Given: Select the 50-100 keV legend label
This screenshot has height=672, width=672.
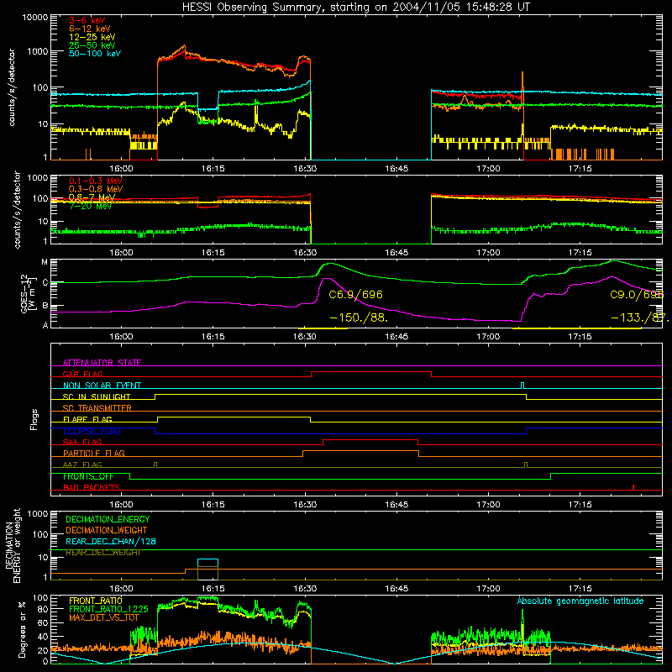Looking at the screenshot, I should click(95, 54).
